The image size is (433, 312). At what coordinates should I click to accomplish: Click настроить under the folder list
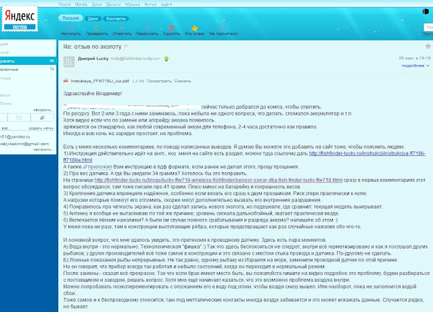click(43, 110)
